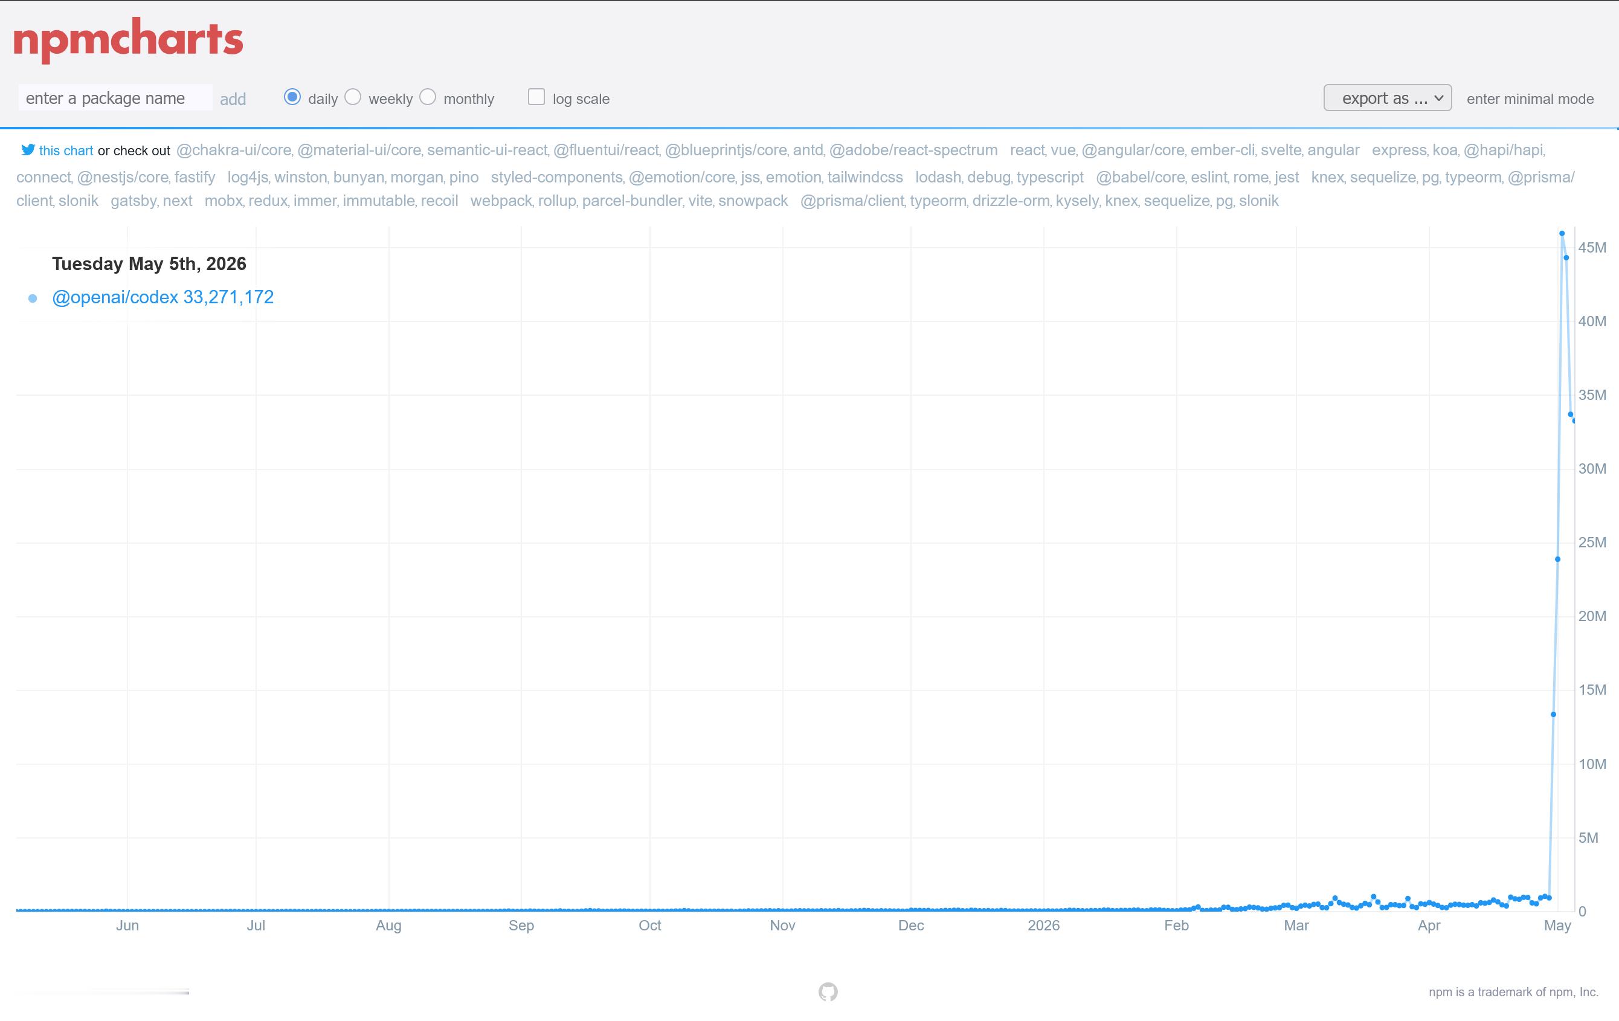Open the winston package link
The width and height of the screenshot is (1619, 1021).
[x=299, y=177]
